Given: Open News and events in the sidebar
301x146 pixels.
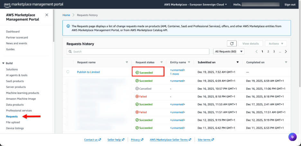Looking at the screenshot, I should [16, 43].
